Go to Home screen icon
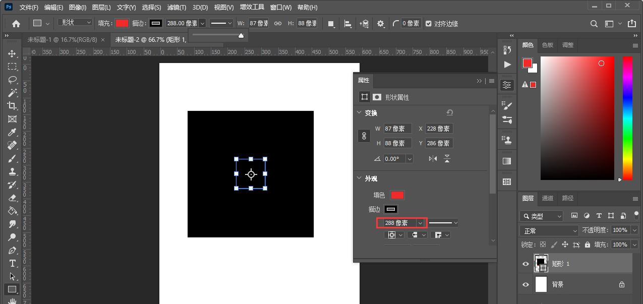The image size is (643, 304). click(x=16, y=23)
